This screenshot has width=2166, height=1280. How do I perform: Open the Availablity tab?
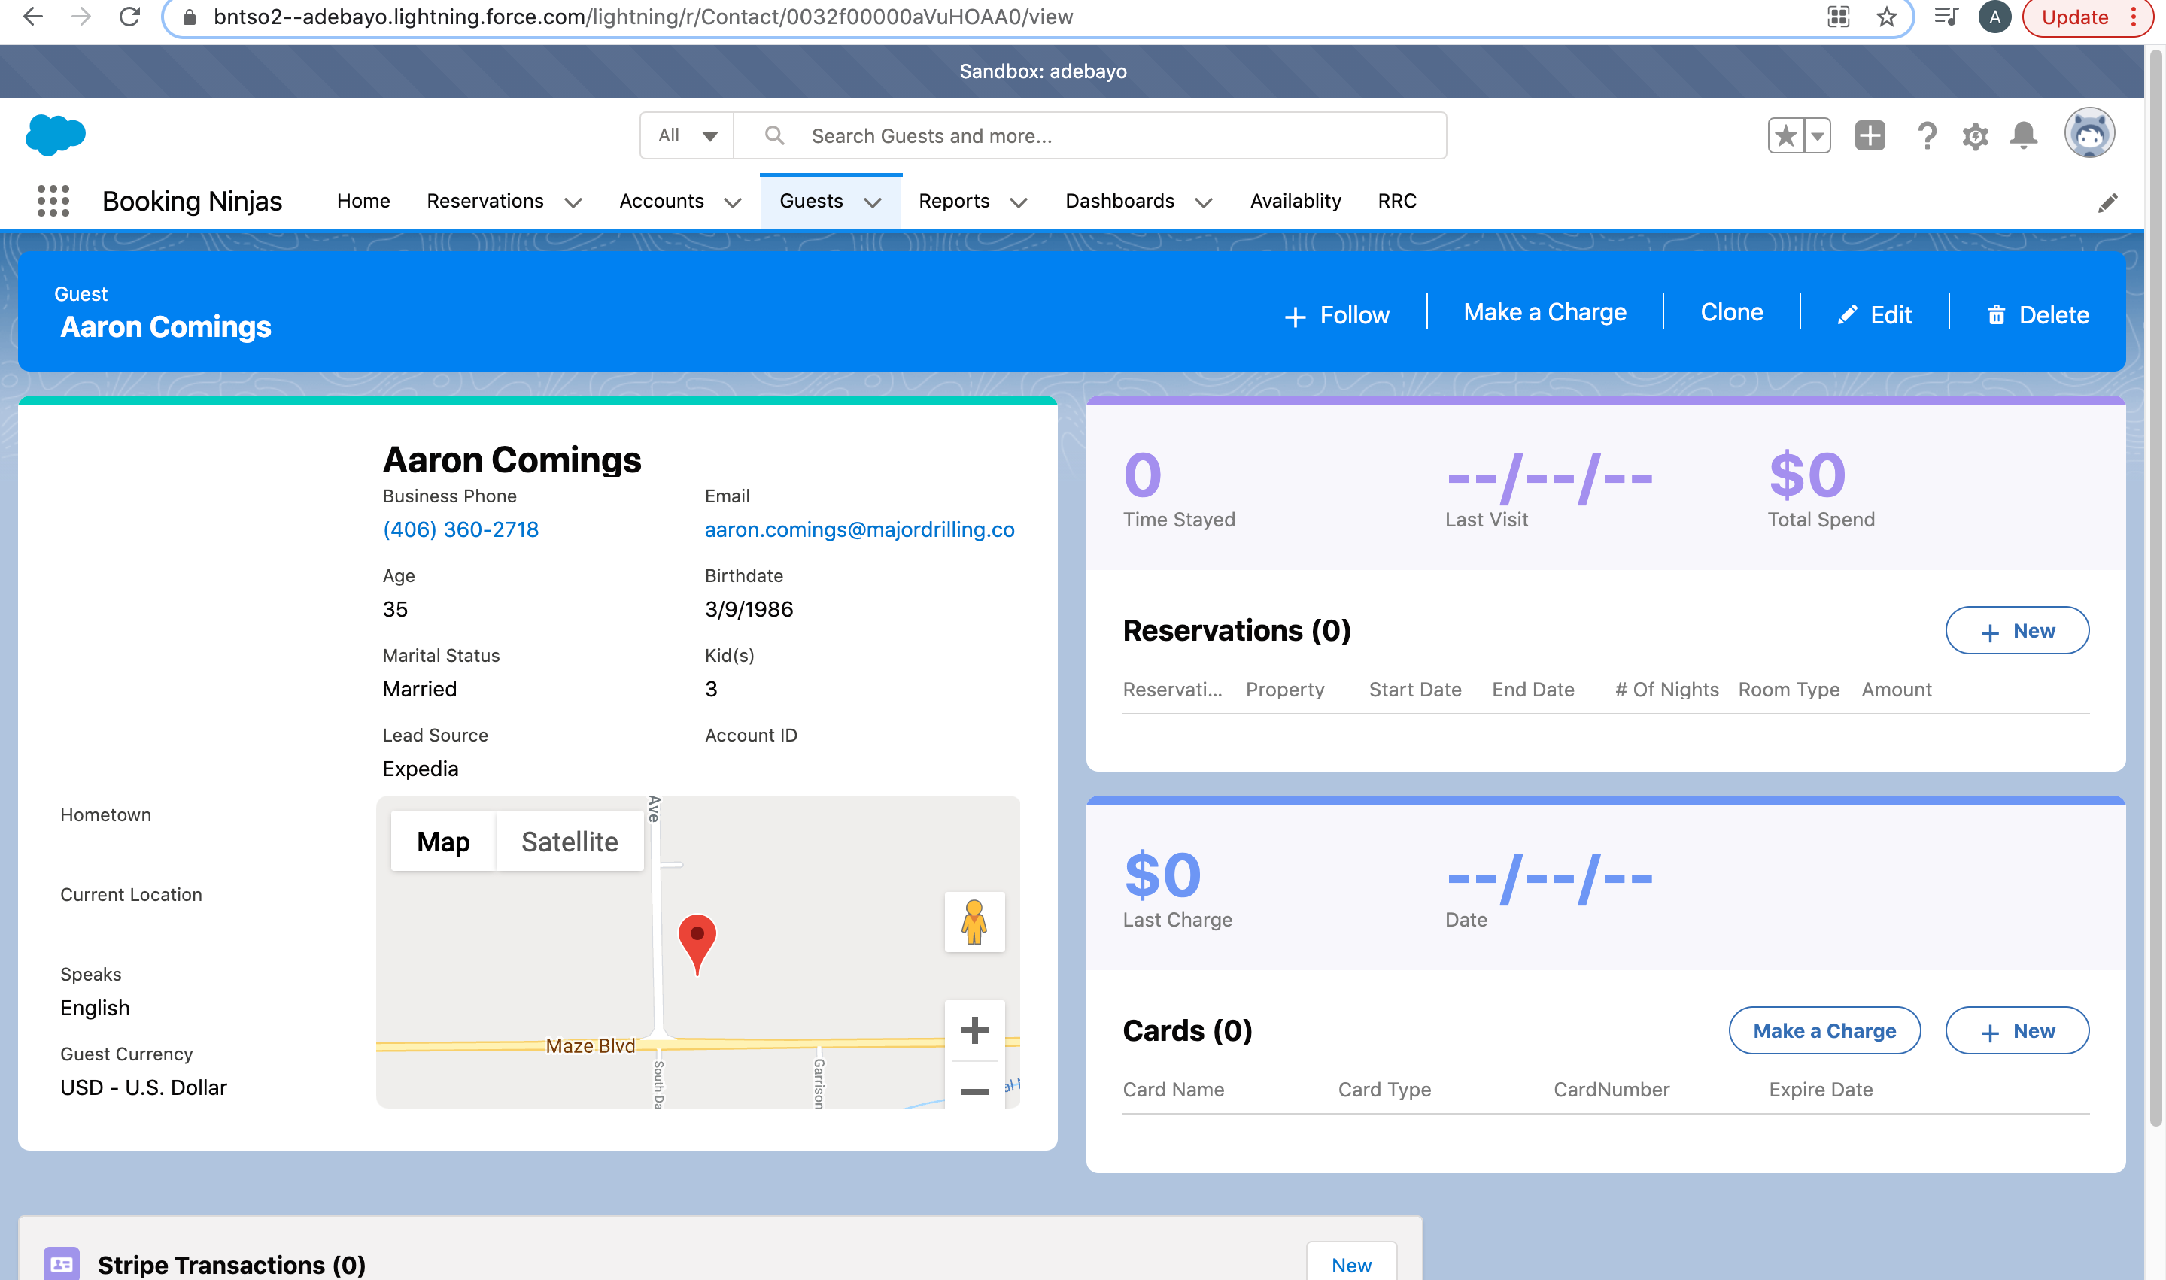[x=1296, y=201]
